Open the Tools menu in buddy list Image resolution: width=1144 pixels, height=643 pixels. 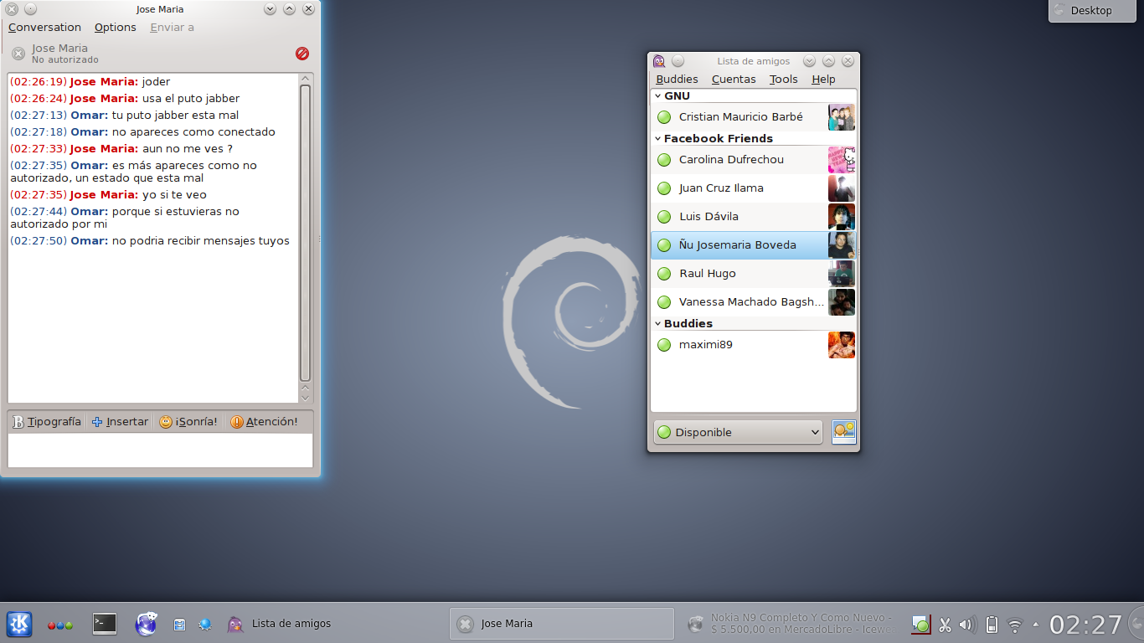tap(784, 80)
